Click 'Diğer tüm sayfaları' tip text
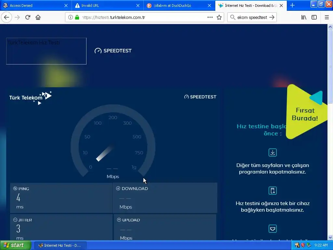The width and height of the screenshot is (333, 250). point(273,168)
